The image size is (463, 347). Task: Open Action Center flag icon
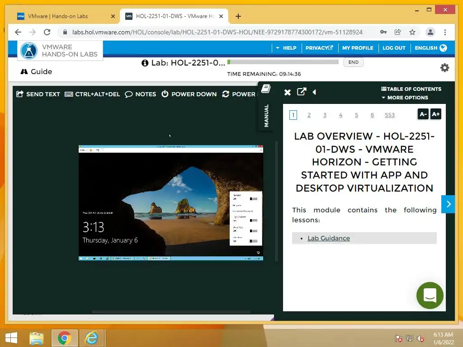[398, 338]
